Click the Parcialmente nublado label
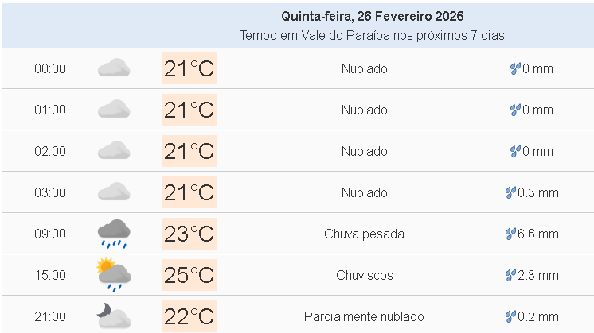594x333 pixels. pyautogui.click(x=364, y=316)
